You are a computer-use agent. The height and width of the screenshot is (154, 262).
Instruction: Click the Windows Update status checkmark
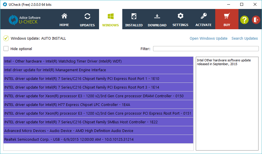coord(6,38)
